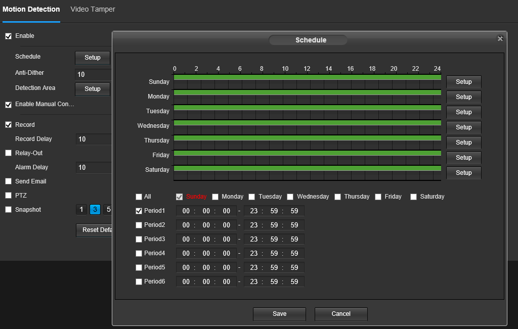This screenshot has height=329, width=518.
Task: Enable the PTZ checkbox
Action: point(8,196)
